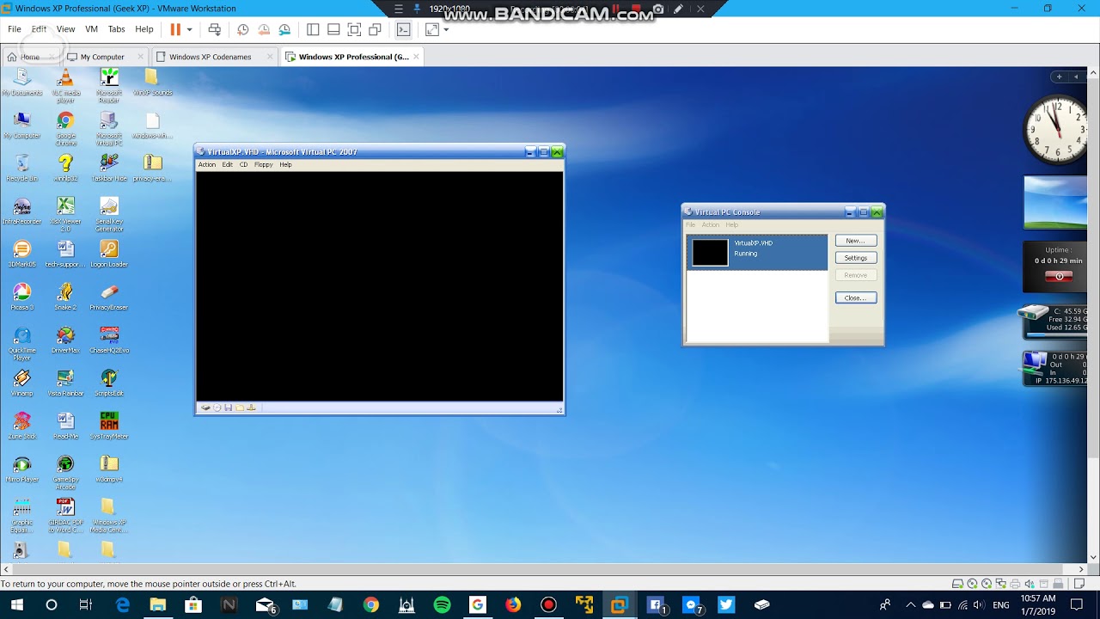This screenshot has height=619, width=1100.
Task: Show hidden system tray icons chevron
Action: pos(911,605)
